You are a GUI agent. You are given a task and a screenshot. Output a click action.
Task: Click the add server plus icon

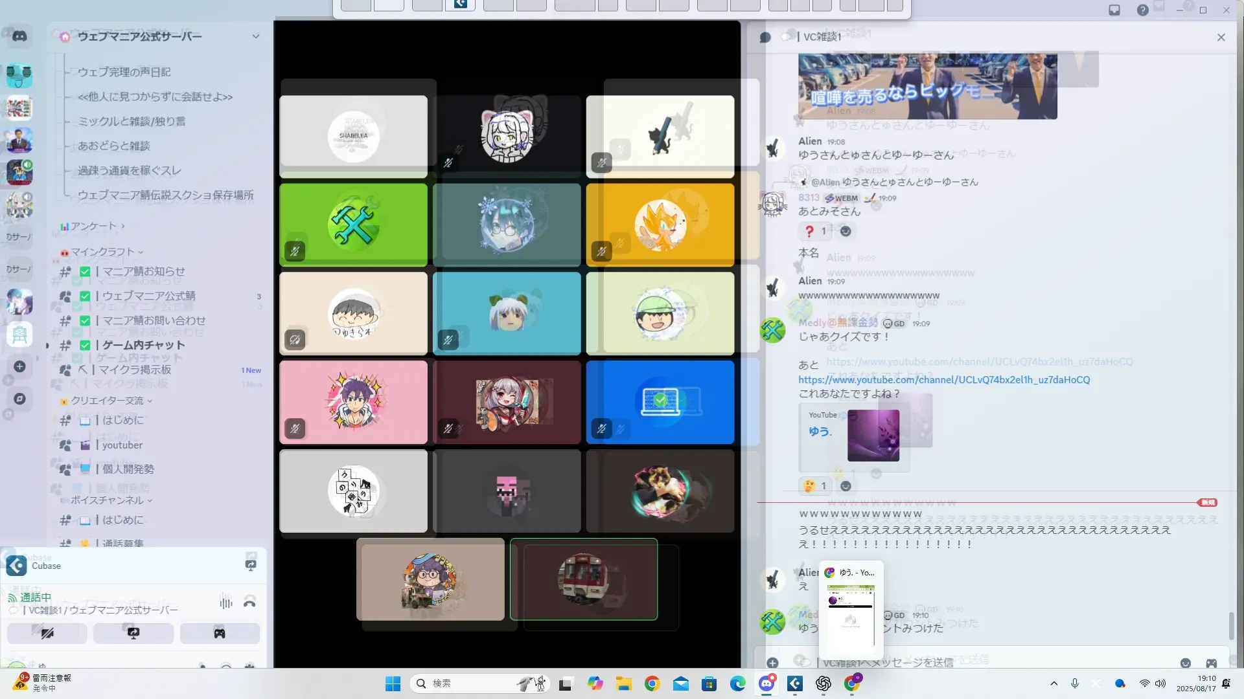point(19,366)
